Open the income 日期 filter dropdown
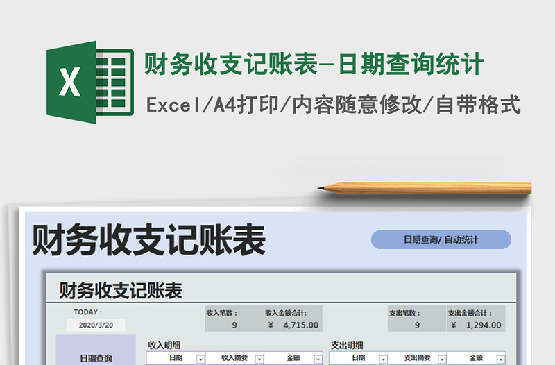Viewport: 555px width, 365px height. pos(200,359)
